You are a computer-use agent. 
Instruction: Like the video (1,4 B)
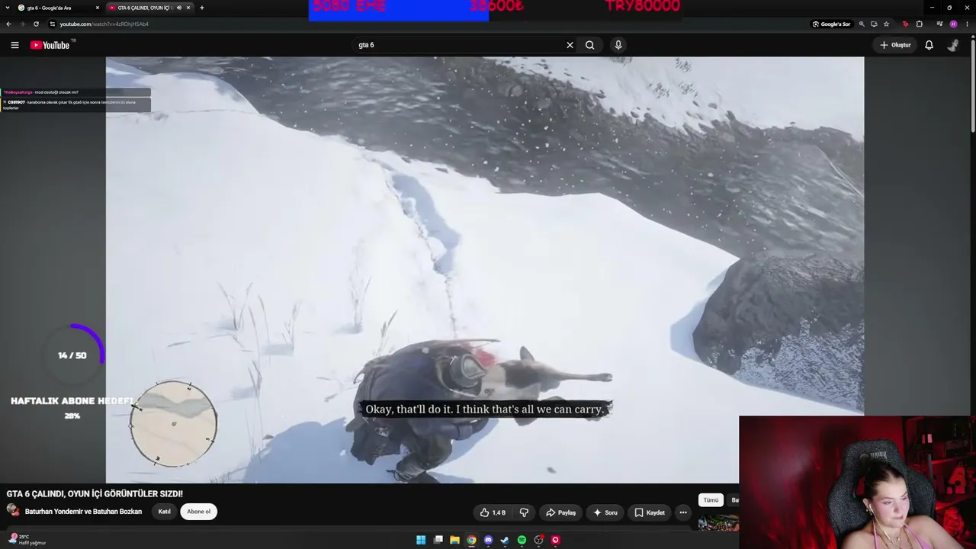point(492,512)
